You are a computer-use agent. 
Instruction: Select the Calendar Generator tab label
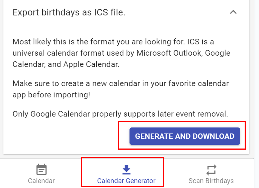coord(126,181)
